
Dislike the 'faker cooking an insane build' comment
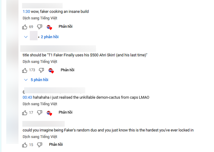point(39,27)
